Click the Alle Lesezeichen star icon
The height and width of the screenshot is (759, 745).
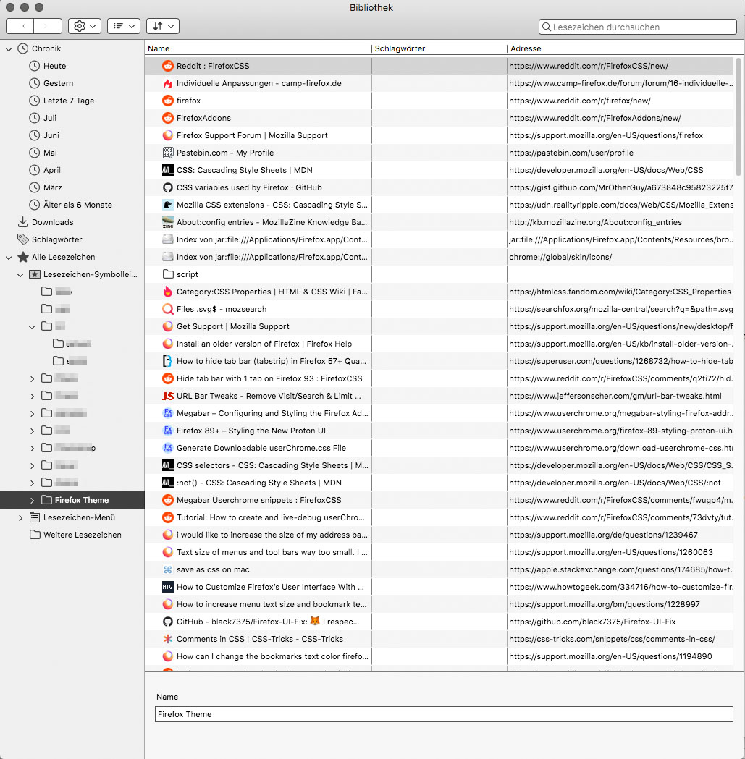tap(22, 257)
